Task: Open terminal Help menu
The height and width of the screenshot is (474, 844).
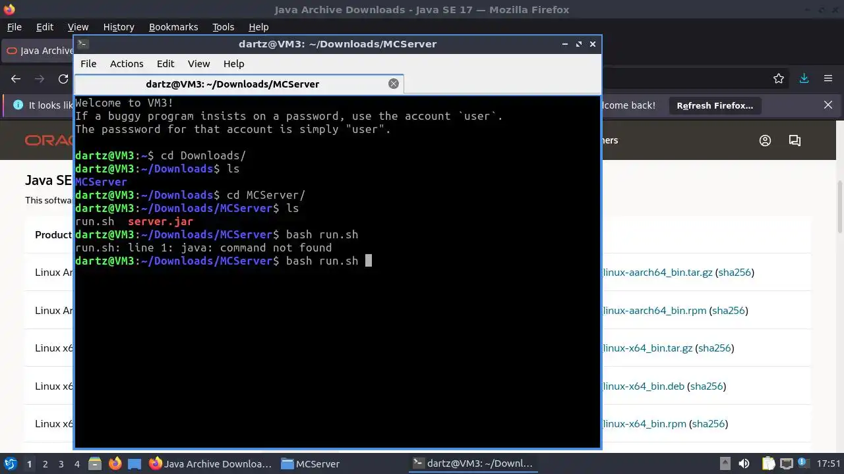Action: click(234, 64)
